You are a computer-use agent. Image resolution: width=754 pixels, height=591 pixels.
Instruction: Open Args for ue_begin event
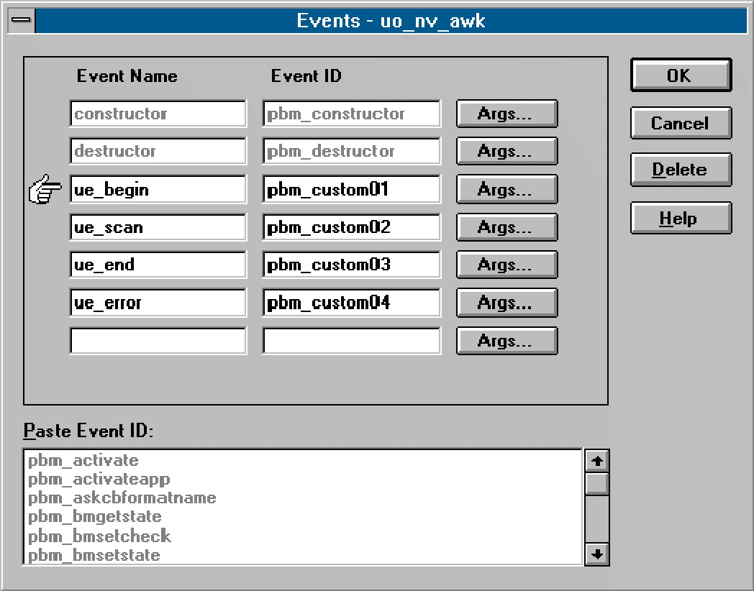[507, 190]
